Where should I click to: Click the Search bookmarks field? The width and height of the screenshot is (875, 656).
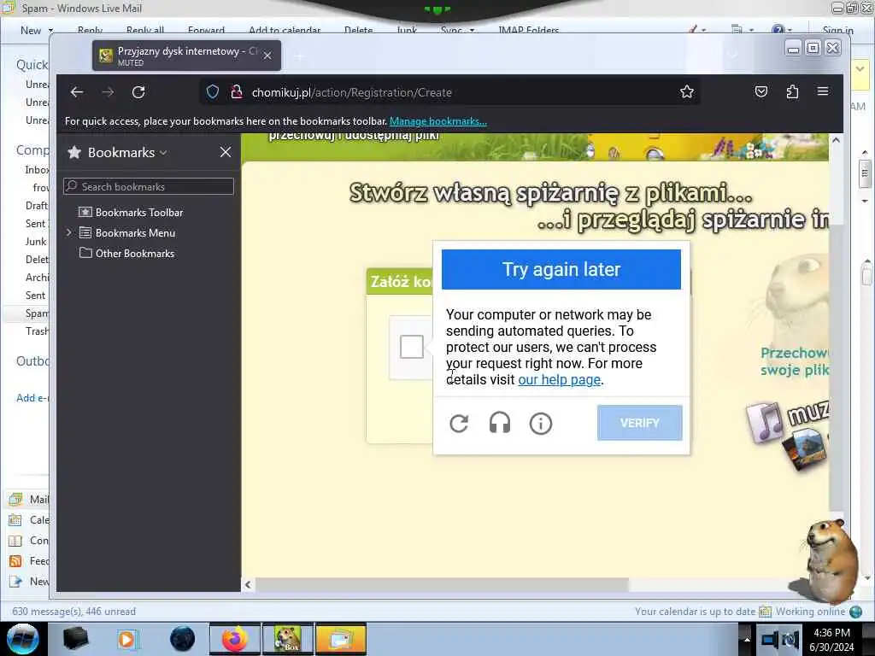point(149,186)
